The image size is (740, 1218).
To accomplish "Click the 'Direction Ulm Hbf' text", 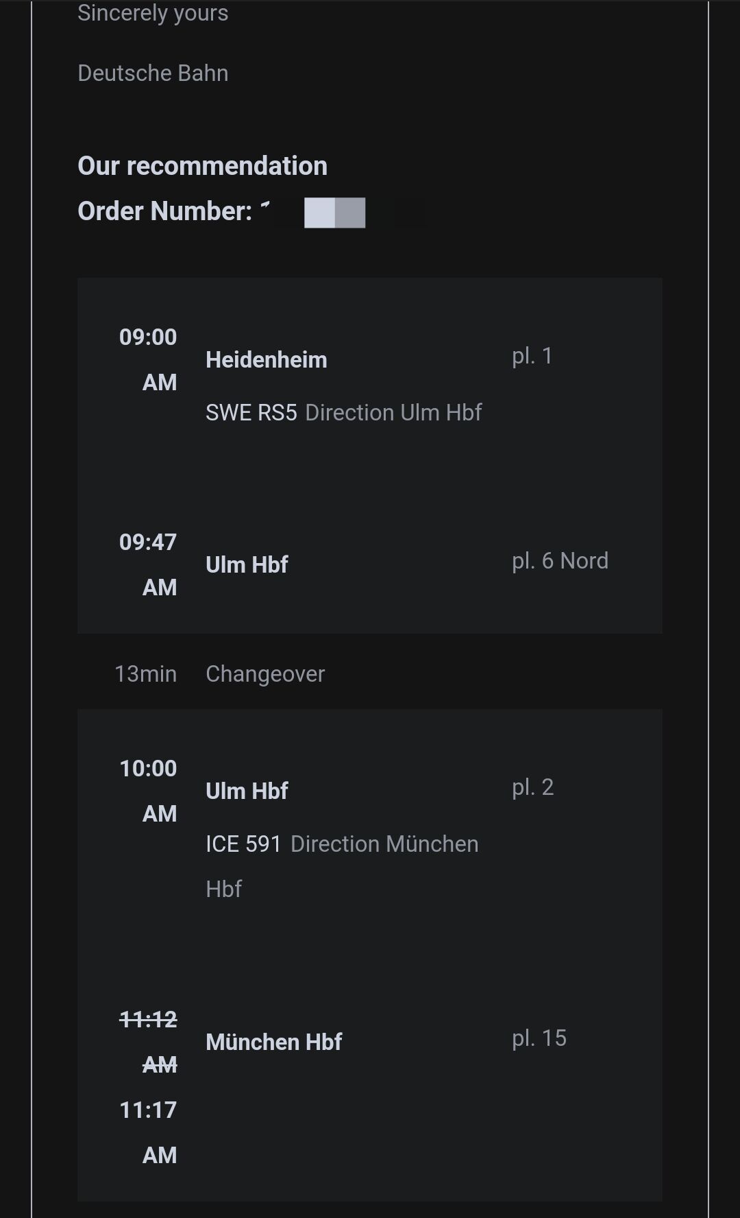I will (x=393, y=413).
